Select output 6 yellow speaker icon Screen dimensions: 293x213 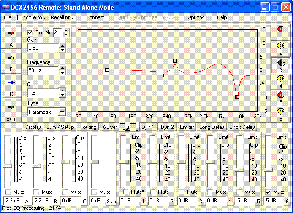tap(281, 112)
